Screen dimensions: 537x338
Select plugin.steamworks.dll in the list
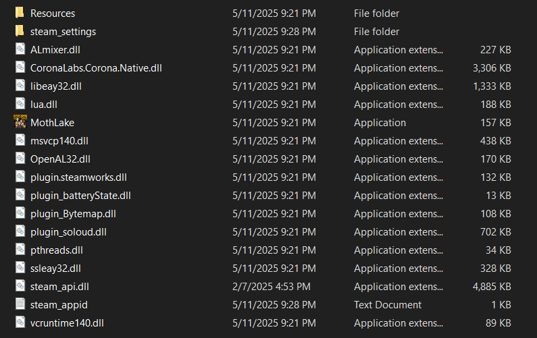(x=78, y=177)
